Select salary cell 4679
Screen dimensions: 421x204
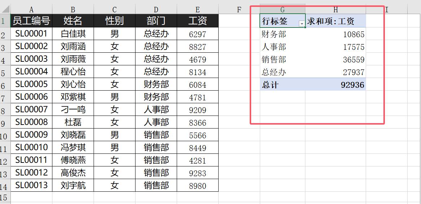coord(198,59)
